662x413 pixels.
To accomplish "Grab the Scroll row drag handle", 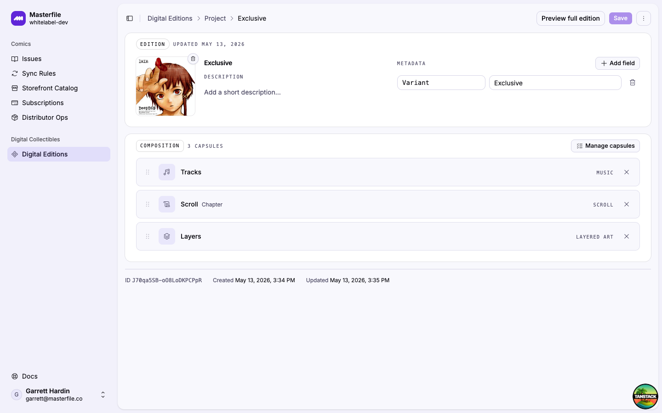I will coord(148,204).
